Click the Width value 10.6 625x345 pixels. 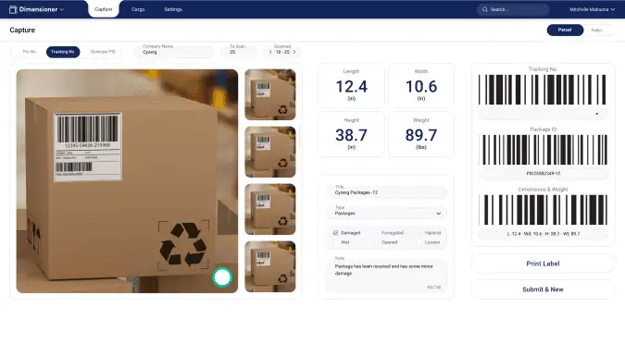(421, 86)
